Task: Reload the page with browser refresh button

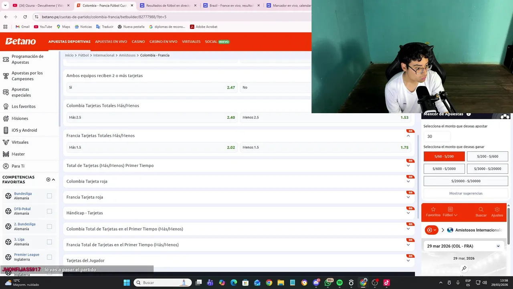Action: [25, 17]
